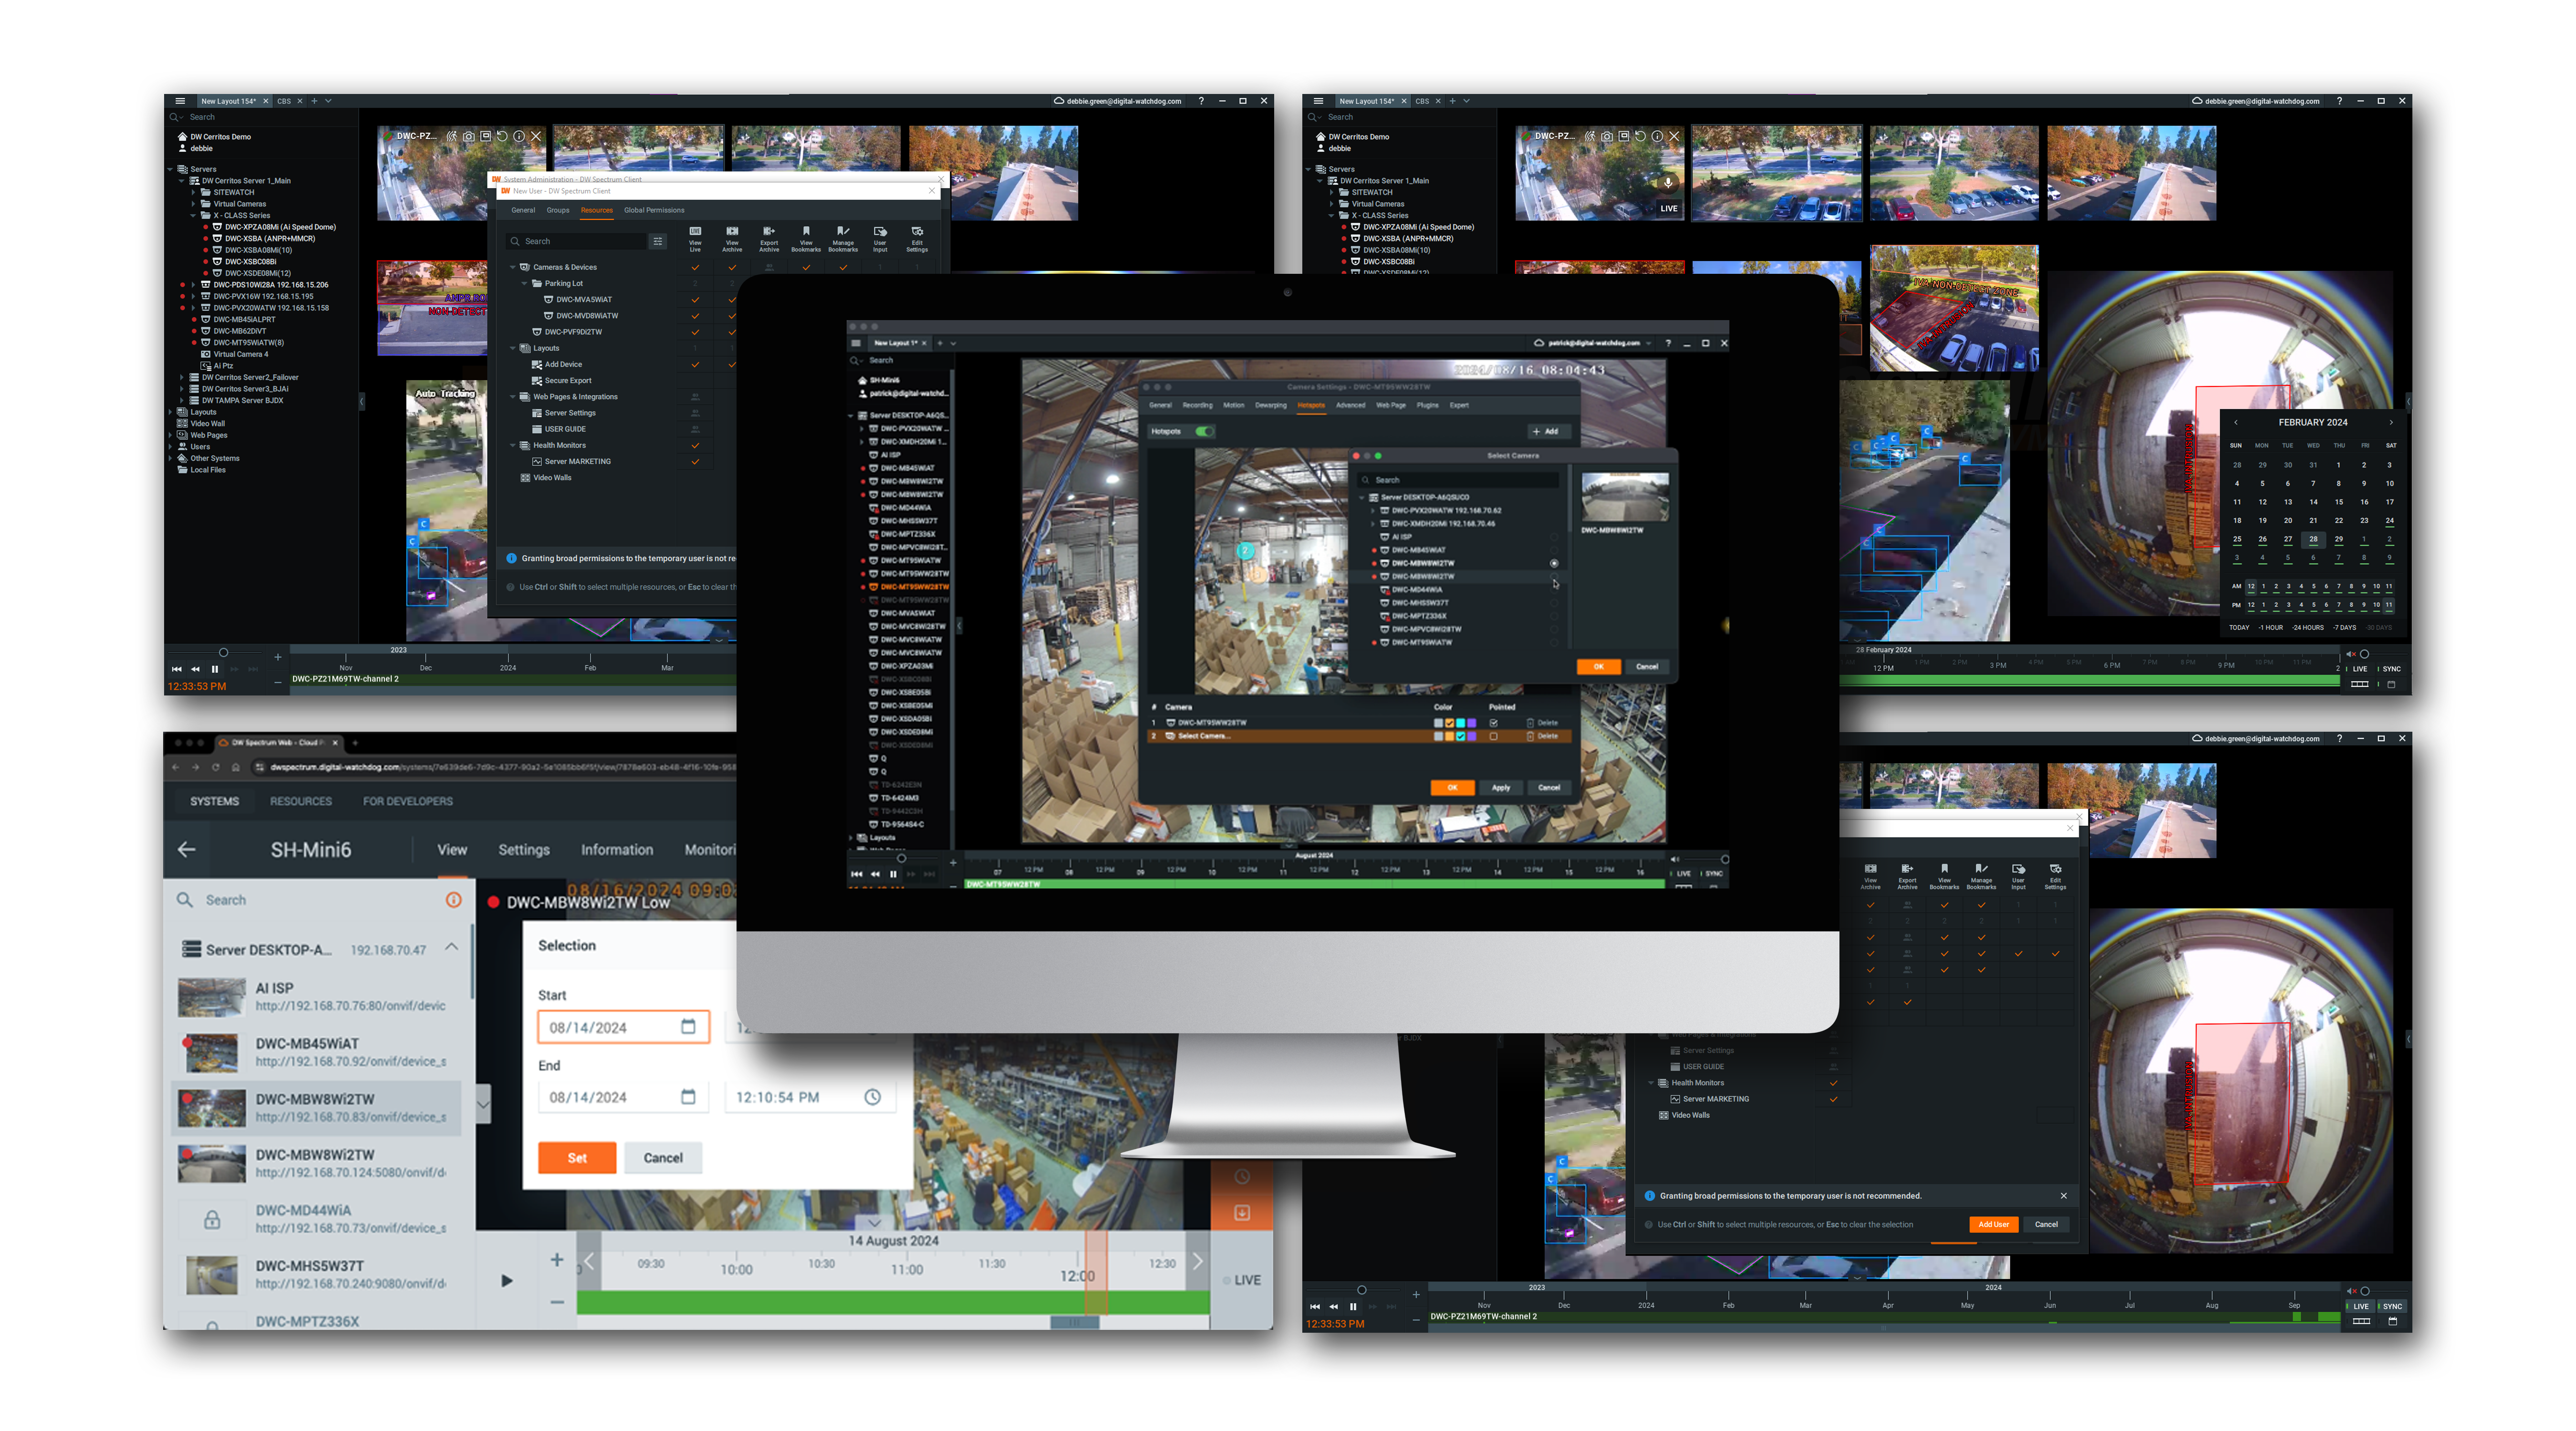Open Settings tab for SH-Mini6 web system
Viewport: 2576px width, 1431px height.
point(524,849)
